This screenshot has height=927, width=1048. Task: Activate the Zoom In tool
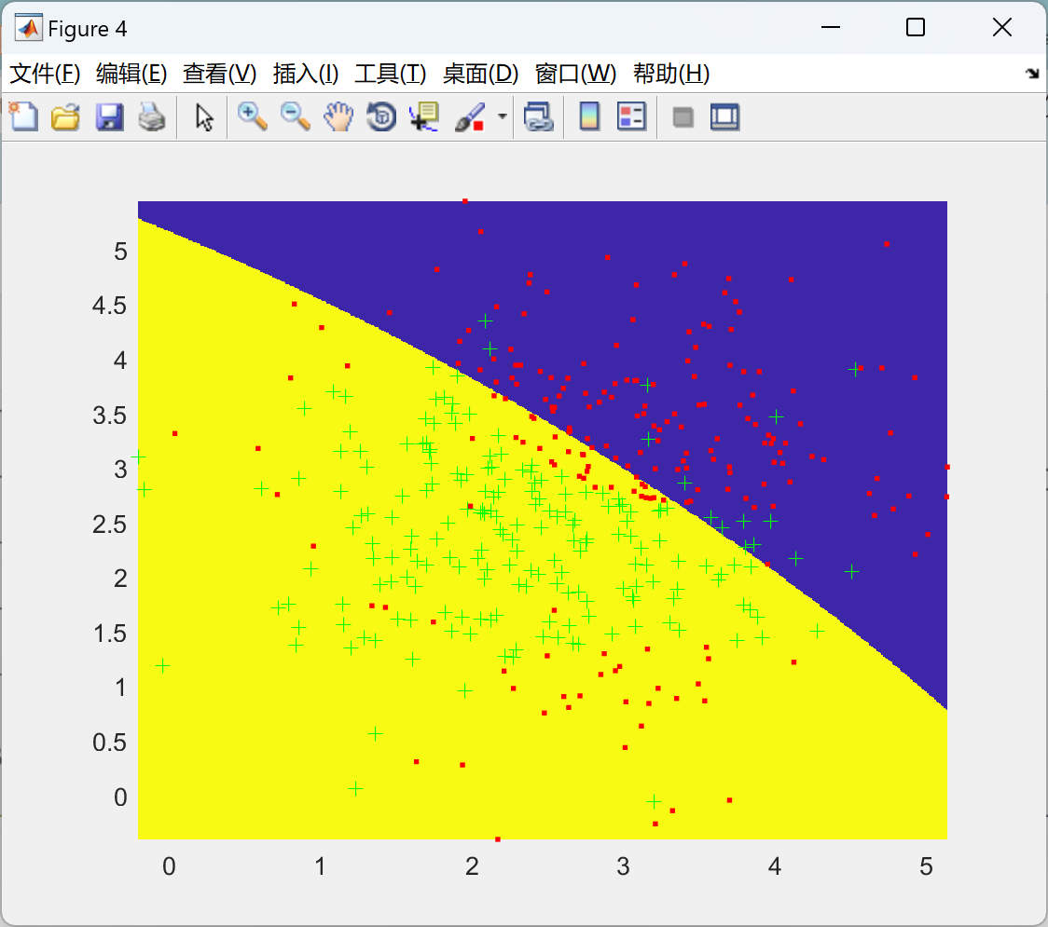pos(253,116)
